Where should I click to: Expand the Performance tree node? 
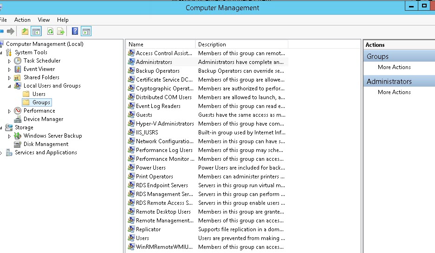point(10,111)
